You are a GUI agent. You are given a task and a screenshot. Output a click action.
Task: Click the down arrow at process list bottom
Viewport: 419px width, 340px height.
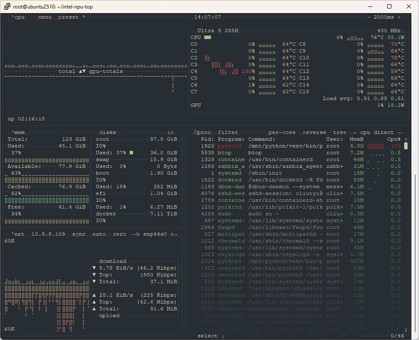(405, 329)
